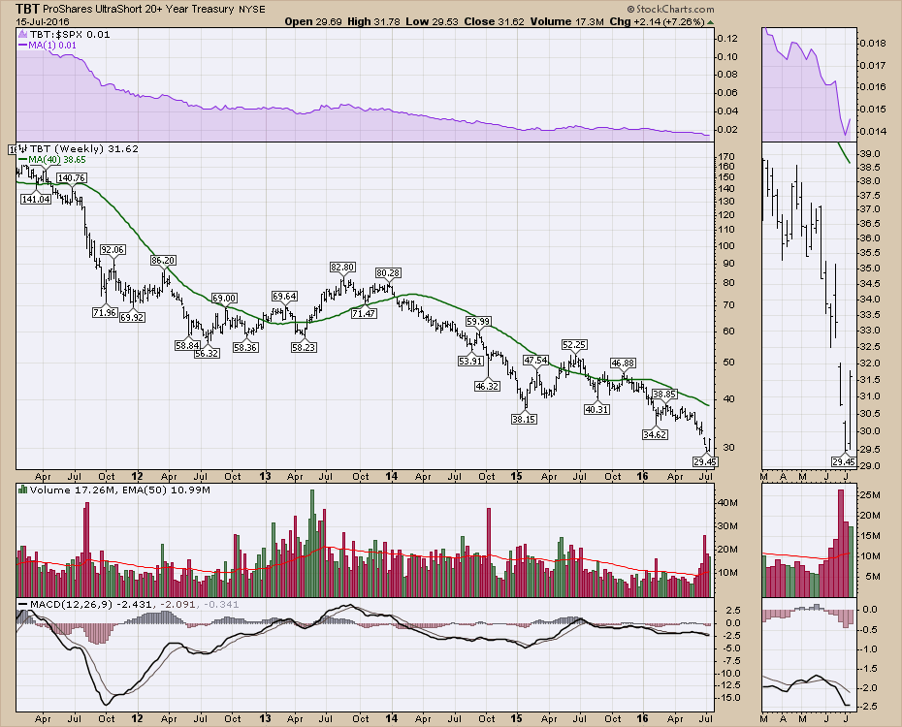Image resolution: width=902 pixels, height=727 pixels.
Task: Click the 92.06 peak annotation
Action: pos(113,249)
